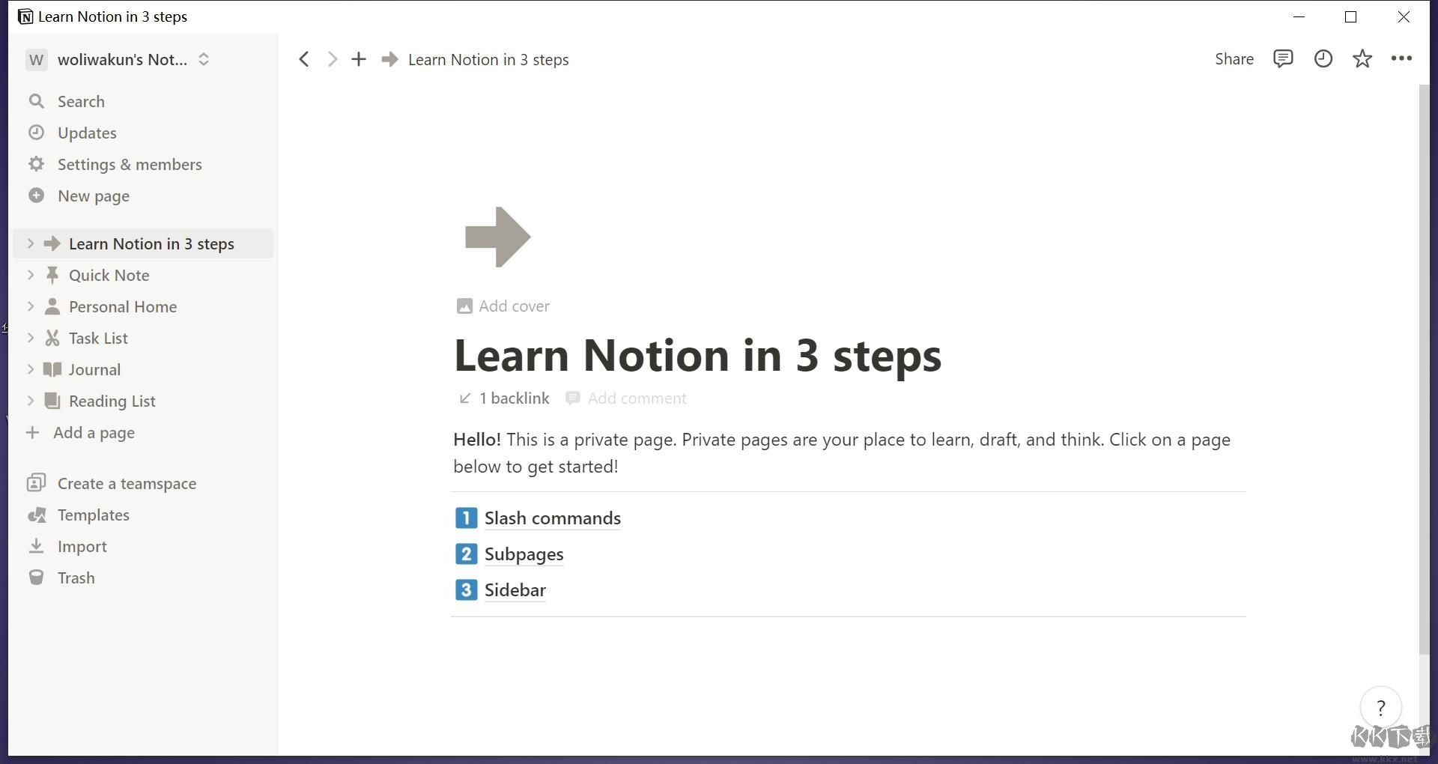Click the number 1 emoji icon
This screenshot has height=764, width=1438.
466,518
